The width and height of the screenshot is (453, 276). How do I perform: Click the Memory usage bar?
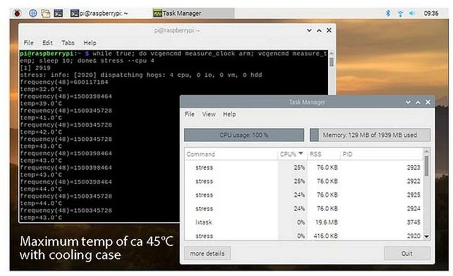pyautogui.click(x=370, y=135)
